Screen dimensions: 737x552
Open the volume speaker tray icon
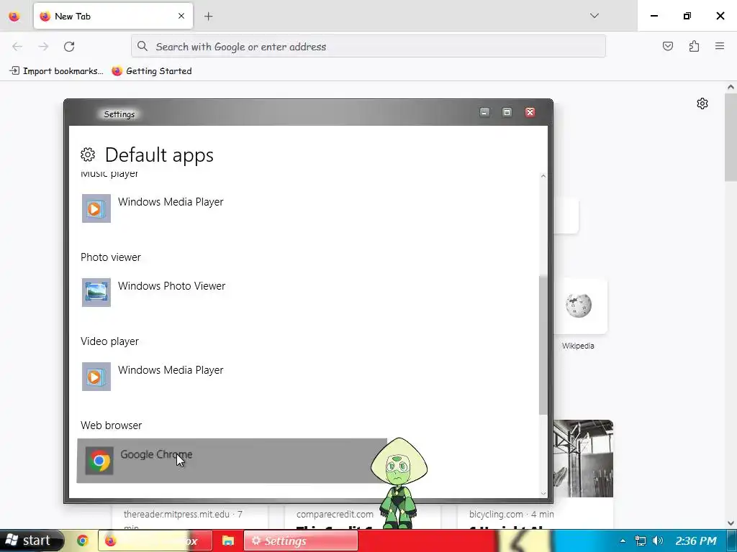[658, 540]
